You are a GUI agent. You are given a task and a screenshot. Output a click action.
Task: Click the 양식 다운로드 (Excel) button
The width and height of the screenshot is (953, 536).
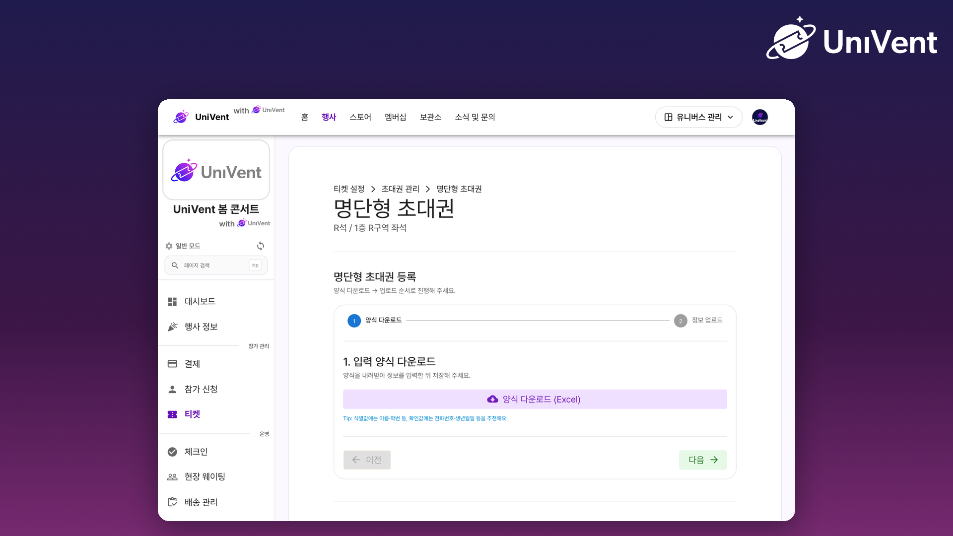(x=535, y=400)
